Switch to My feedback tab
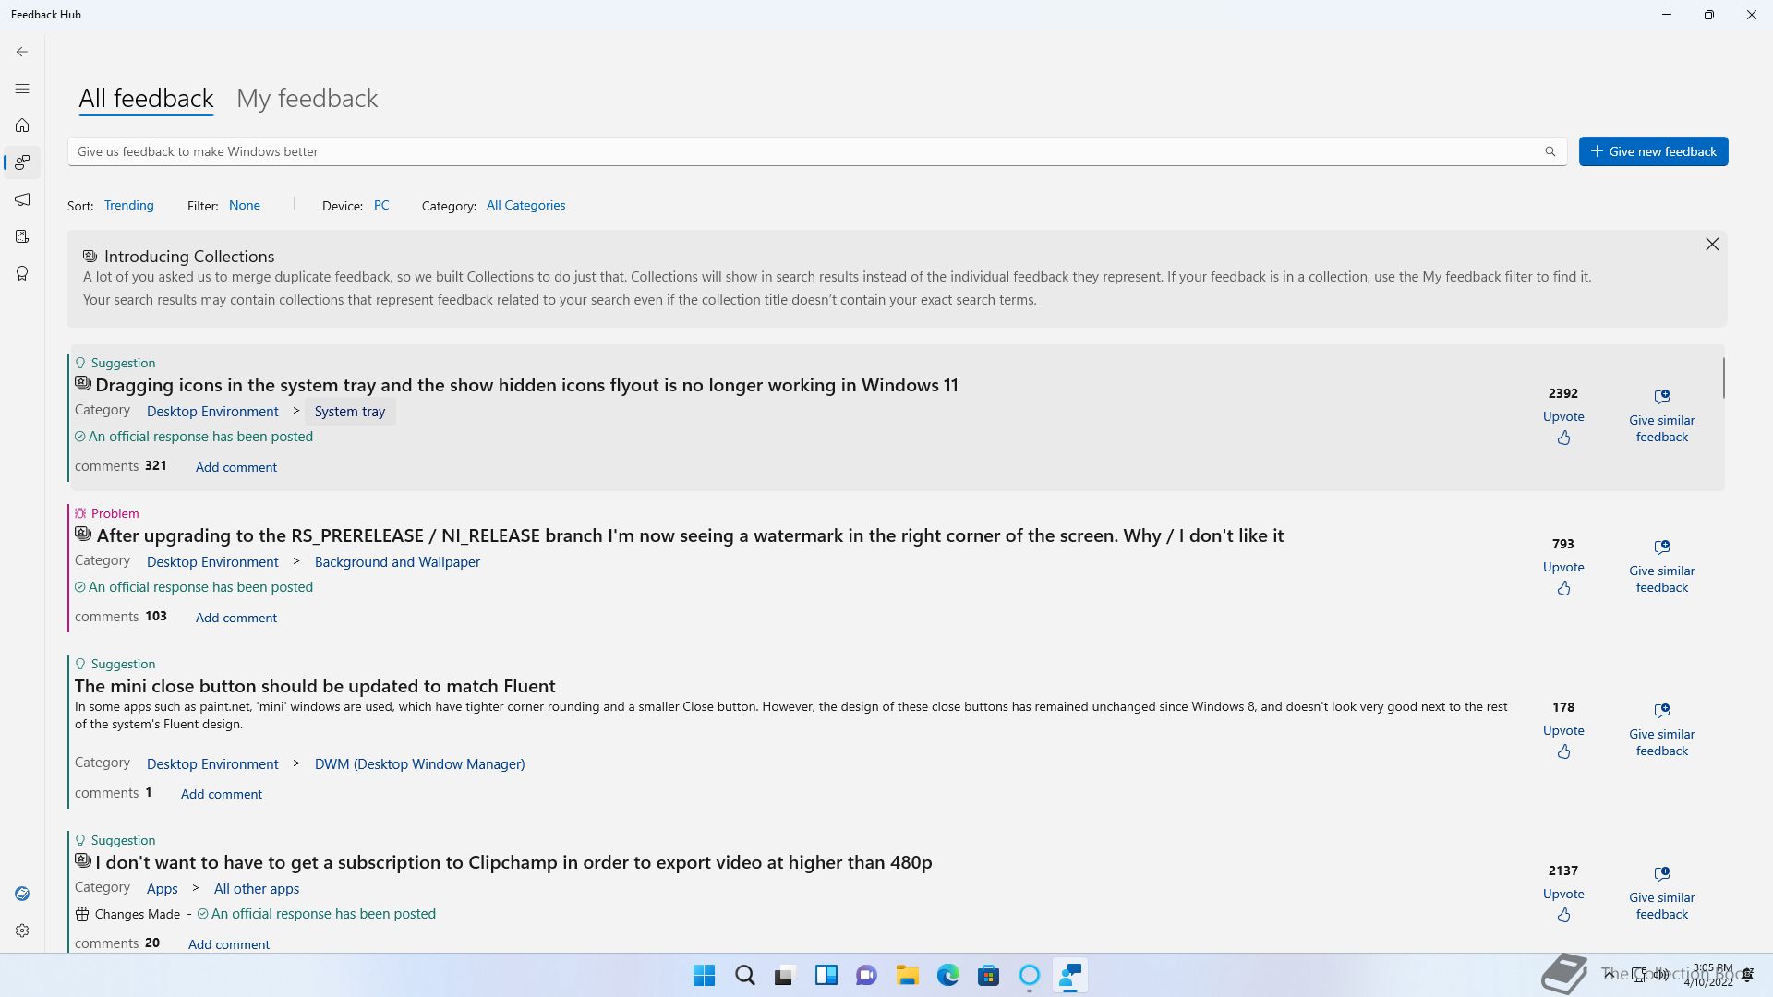Screen dimensions: 1773x997 coord(307,98)
